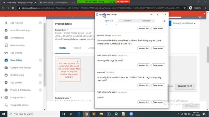The image size is (209, 117).
Task: Open Q&A settings gear icon
Action: (164, 21)
